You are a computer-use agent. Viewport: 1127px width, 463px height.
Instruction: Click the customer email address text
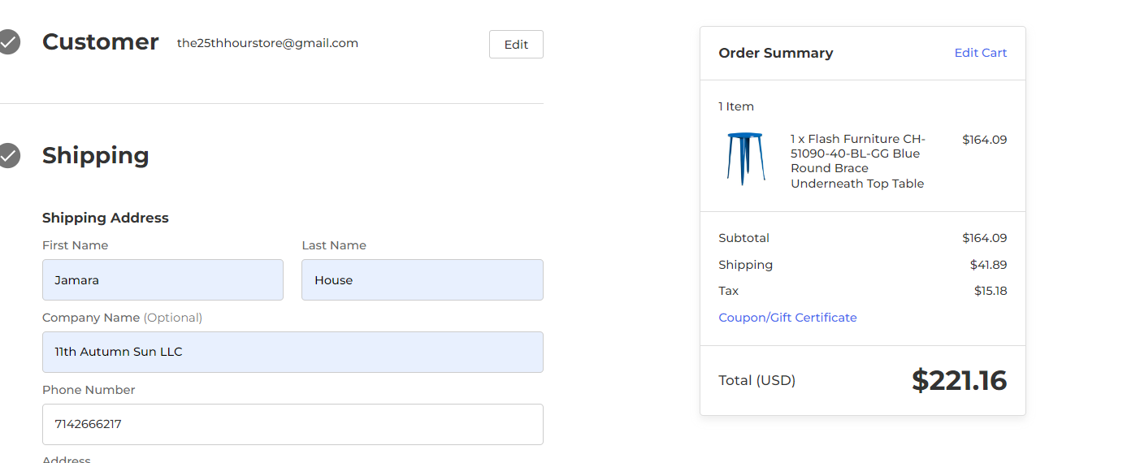(267, 43)
